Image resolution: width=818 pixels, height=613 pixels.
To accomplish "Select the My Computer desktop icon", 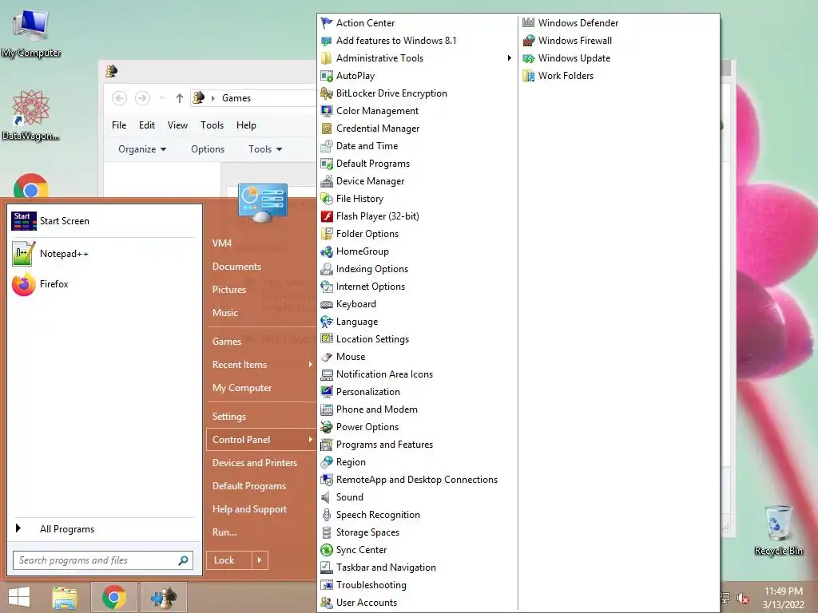I will click(31, 34).
